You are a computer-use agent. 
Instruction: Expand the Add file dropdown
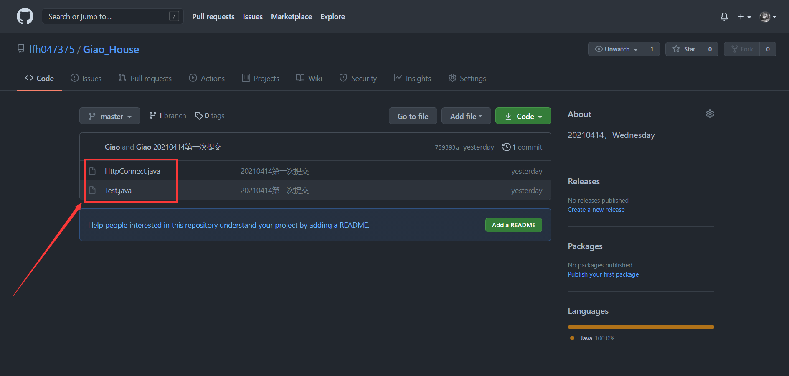[466, 116]
